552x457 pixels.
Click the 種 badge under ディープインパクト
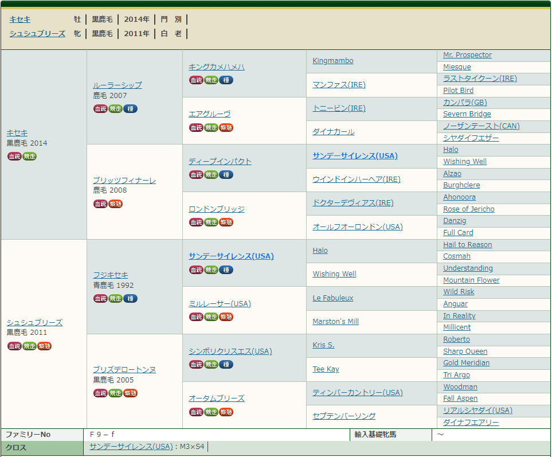pos(226,175)
